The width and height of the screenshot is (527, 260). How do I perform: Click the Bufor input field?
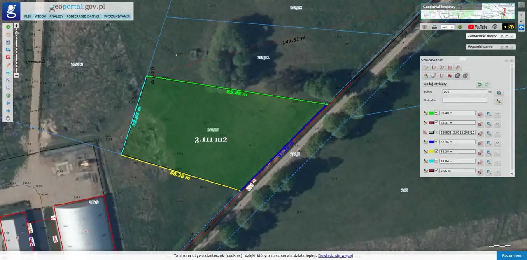(464, 91)
